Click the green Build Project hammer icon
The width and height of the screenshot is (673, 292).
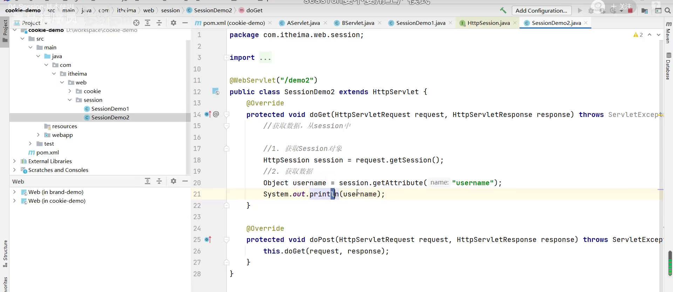coord(503,11)
